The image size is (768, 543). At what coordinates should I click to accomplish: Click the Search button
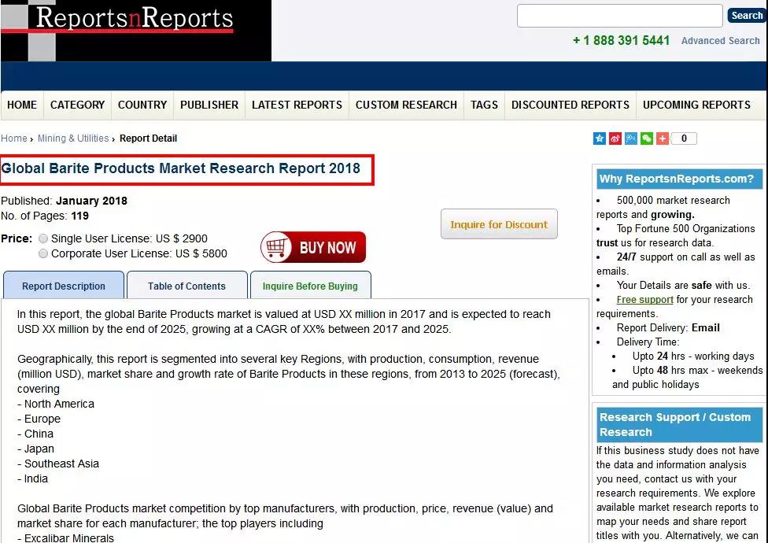click(x=747, y=16)
